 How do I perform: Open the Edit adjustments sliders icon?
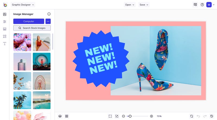(x=5, y=22)
